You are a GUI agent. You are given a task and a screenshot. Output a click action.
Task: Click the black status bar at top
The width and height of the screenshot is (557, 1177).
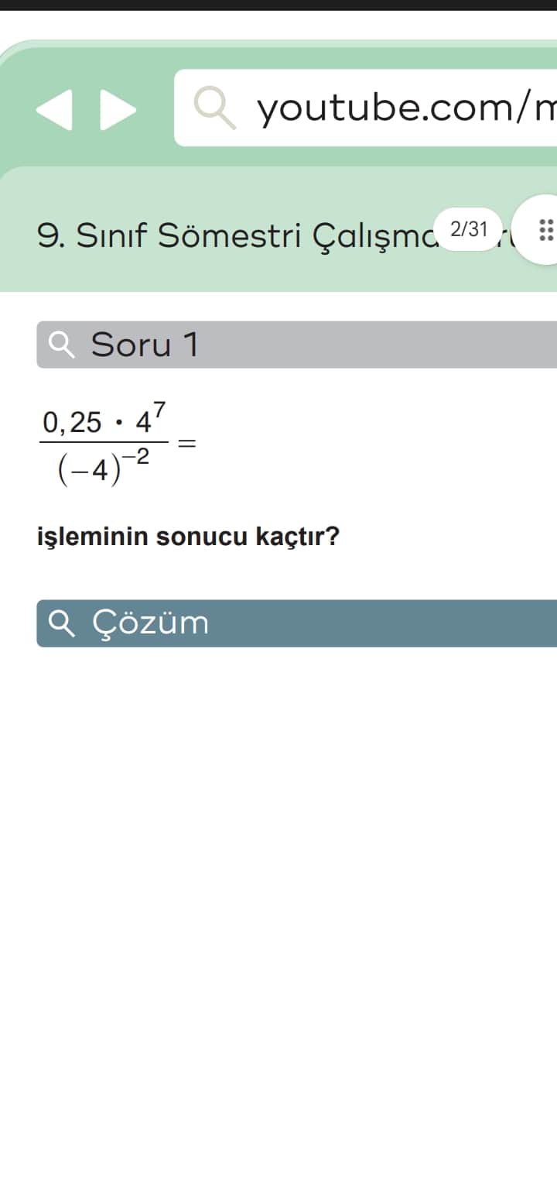[x=278, y=5]
